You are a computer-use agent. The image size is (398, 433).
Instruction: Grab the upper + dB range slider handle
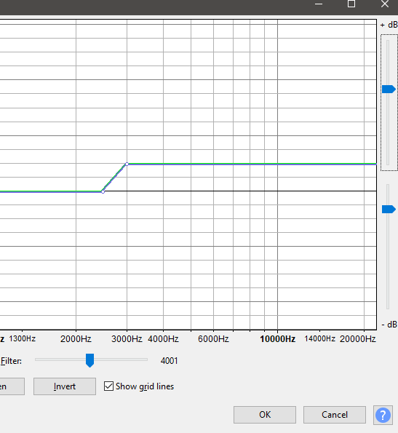pos(389,90)
